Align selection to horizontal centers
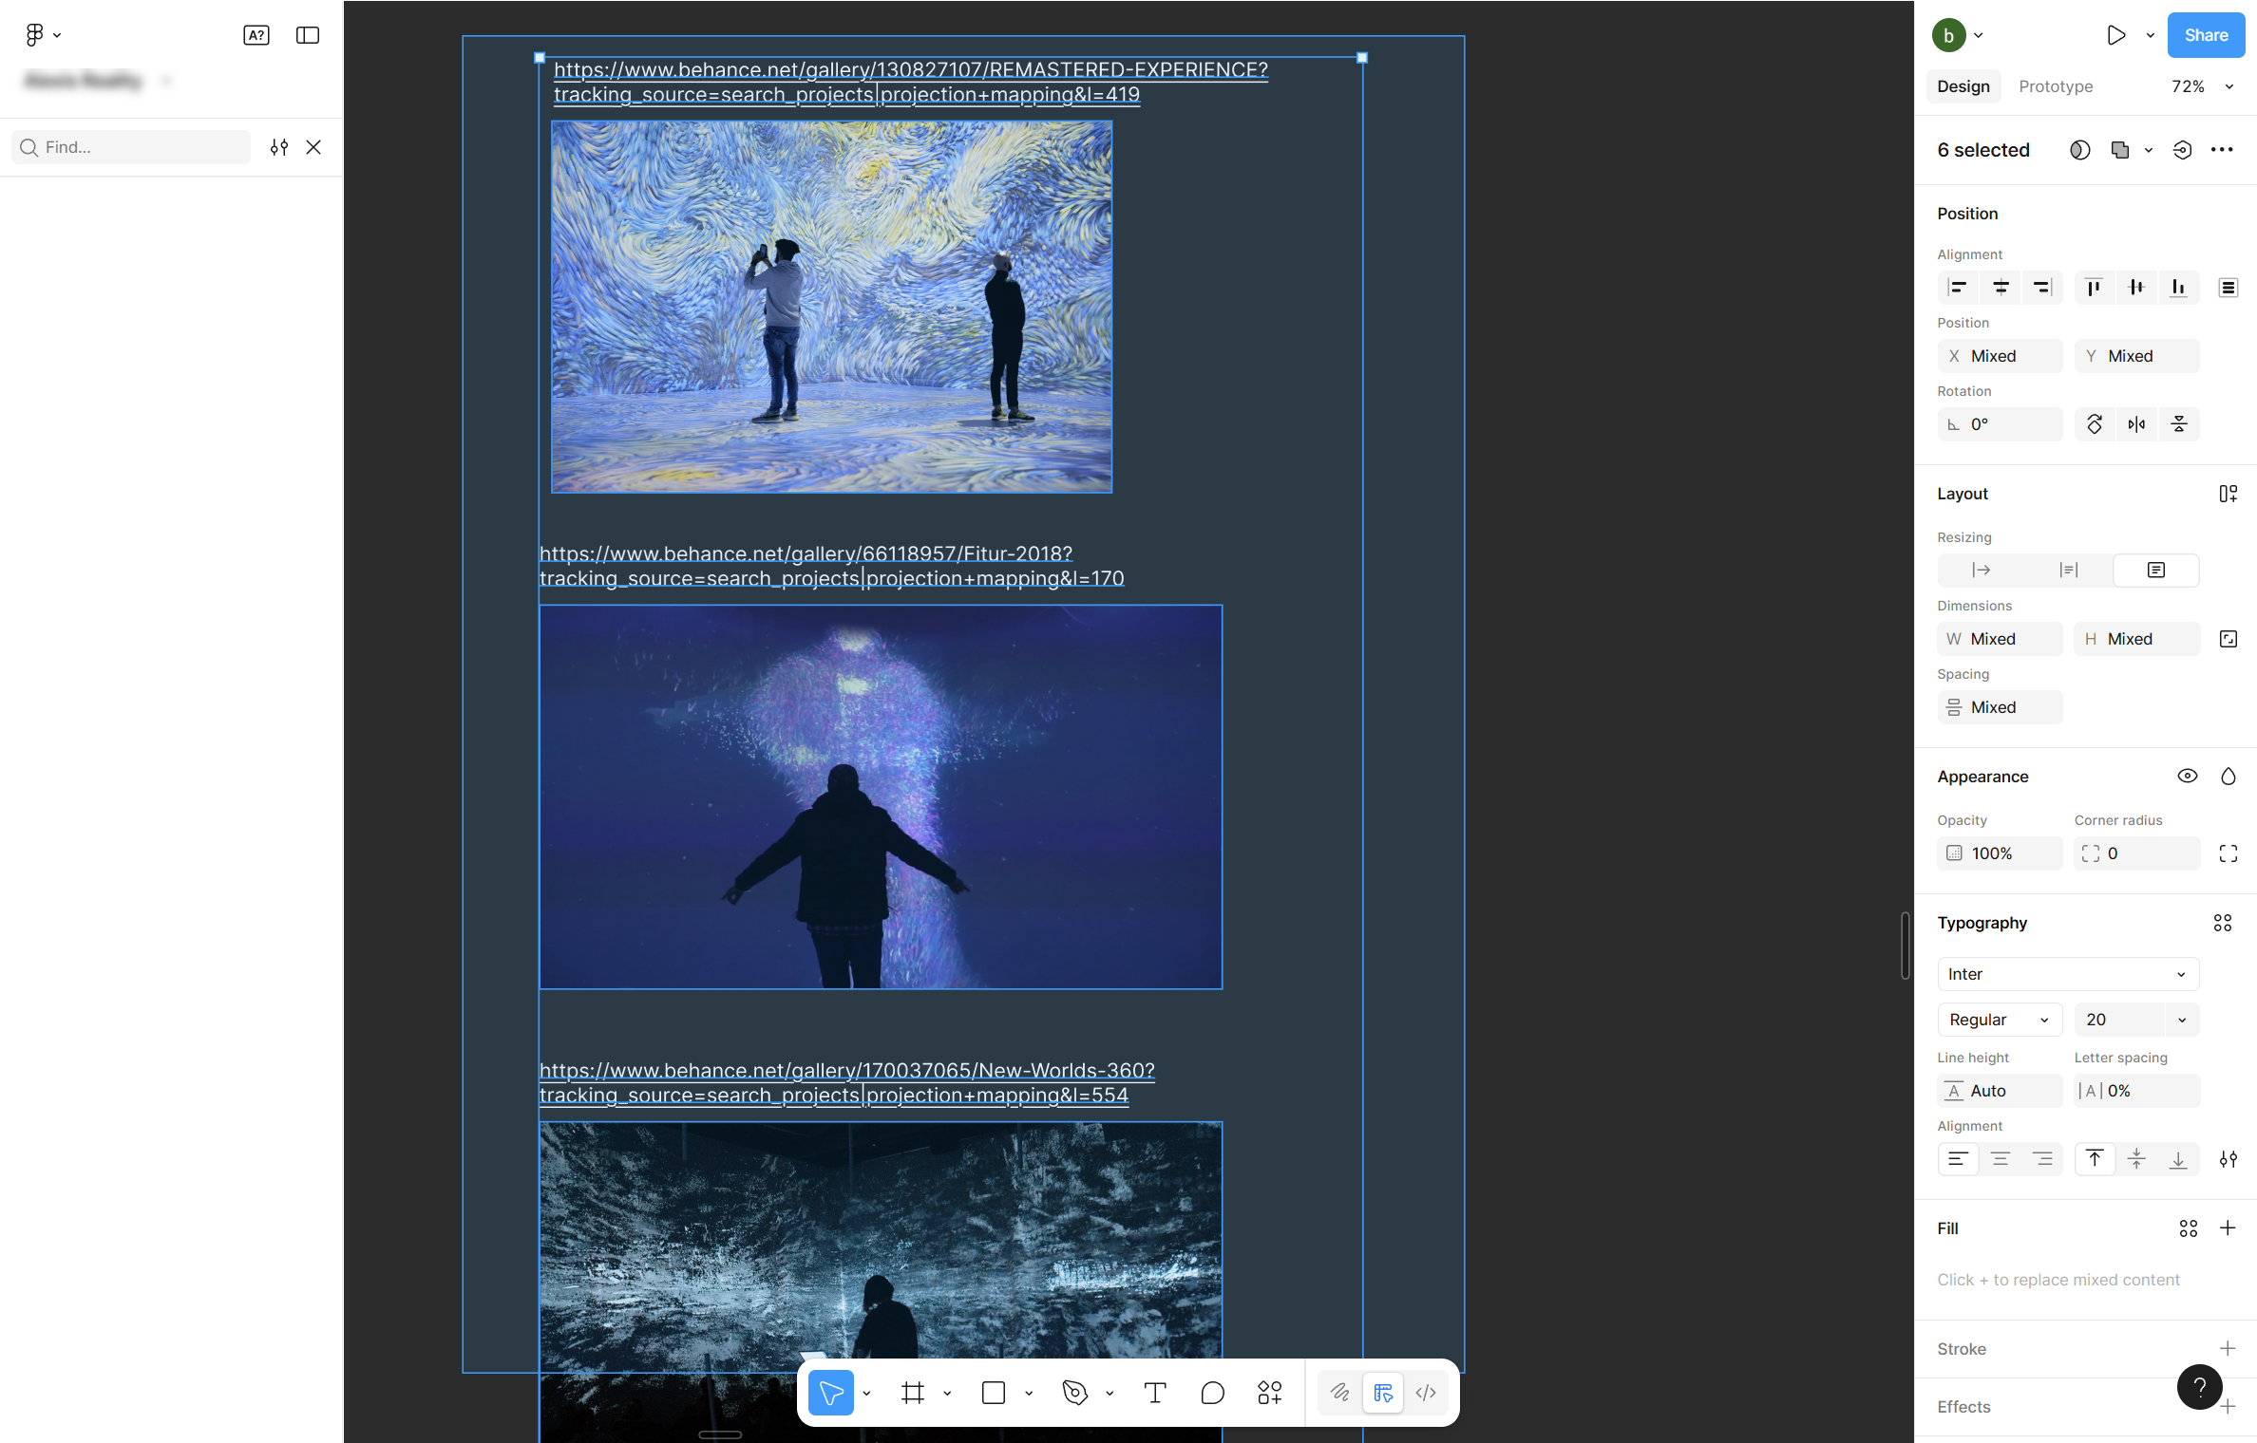The width and height of the screenshot is (2257, 1443). pyautogui.click(x=2001, y=287)
